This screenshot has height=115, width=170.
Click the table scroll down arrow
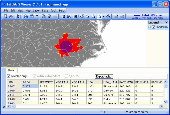pyautogui.click(x=165, y=102)
